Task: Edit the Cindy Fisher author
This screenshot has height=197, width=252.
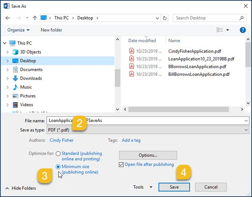Action: (61, 140)
